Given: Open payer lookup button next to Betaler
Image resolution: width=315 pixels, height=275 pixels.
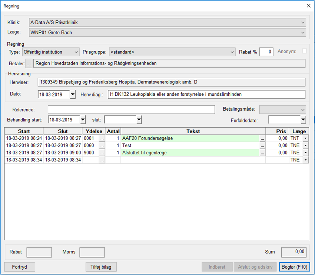Looking at the screenshot, I should pos(29,63).
